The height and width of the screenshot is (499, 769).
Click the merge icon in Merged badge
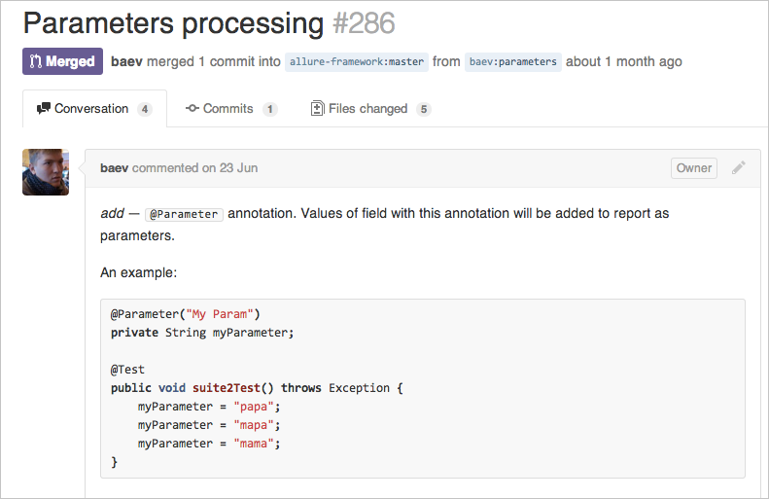(x=36, y=61)
